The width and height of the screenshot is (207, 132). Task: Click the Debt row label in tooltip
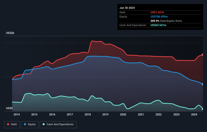(x=122, y=12)
